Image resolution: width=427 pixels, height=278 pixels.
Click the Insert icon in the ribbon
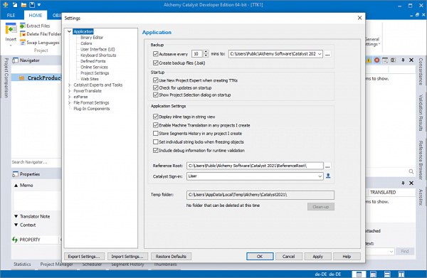coord(11,28)
